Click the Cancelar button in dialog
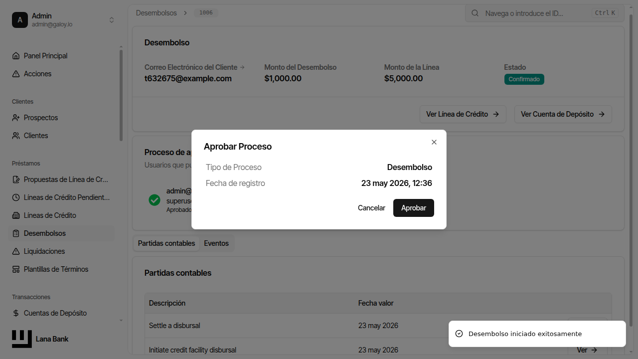This screenshot has height=359, width=638. coord(371,208)
